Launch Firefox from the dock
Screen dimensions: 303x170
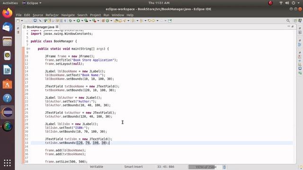8,13
